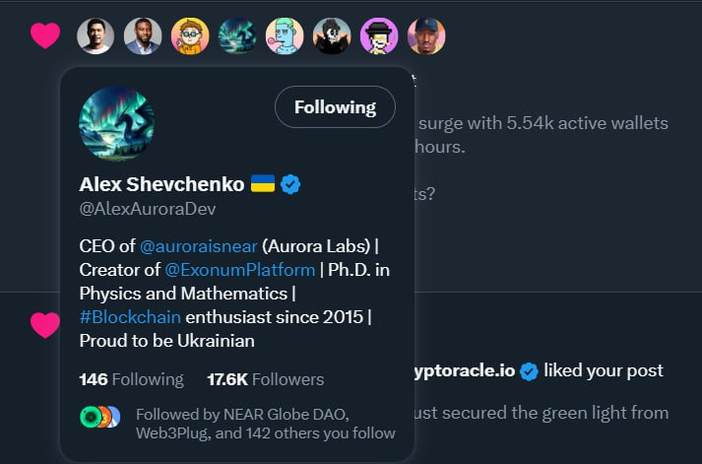The width and height of the screenshot is (702, 464).
Task: View the 17.6K Followers list
Action: [265, 379]
